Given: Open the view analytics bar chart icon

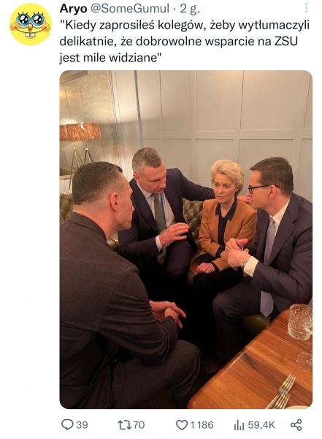Looking at the screenshot, I should [239, 425].
